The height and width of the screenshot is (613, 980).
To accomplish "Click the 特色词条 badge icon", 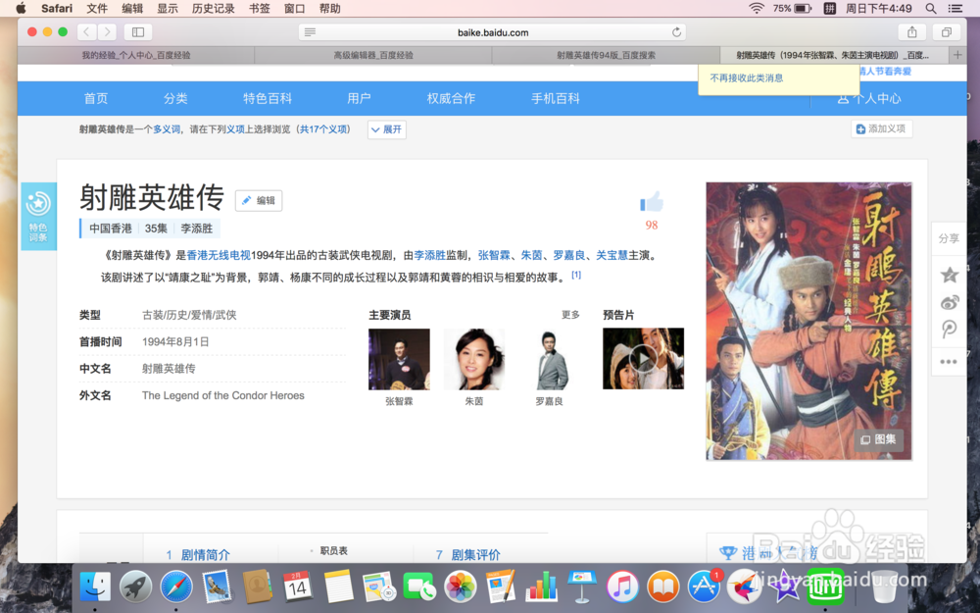I will coord(39,216).
